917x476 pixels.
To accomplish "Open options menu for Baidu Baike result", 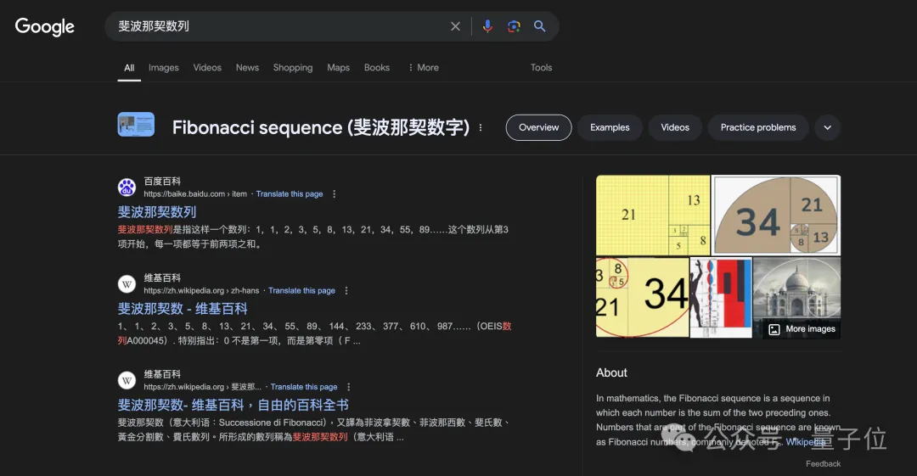I will (x=334, y=194).
